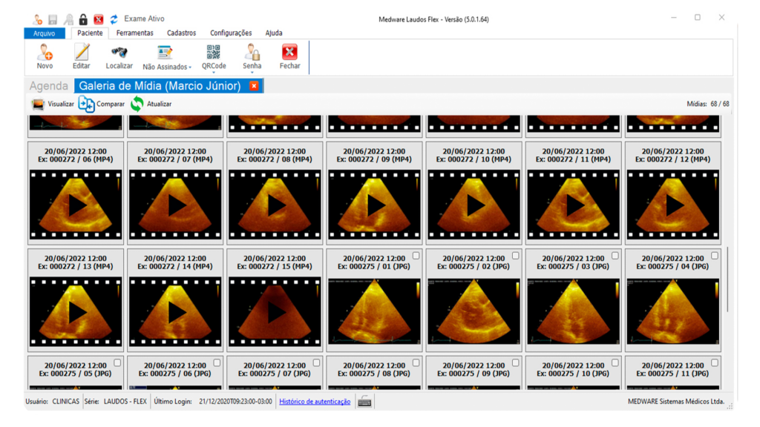Tick checkbox of Ex: 000275 / 09 (JPG)
Image resolution: width=760 pixels, height=427 pixels.
pos(516,363)
